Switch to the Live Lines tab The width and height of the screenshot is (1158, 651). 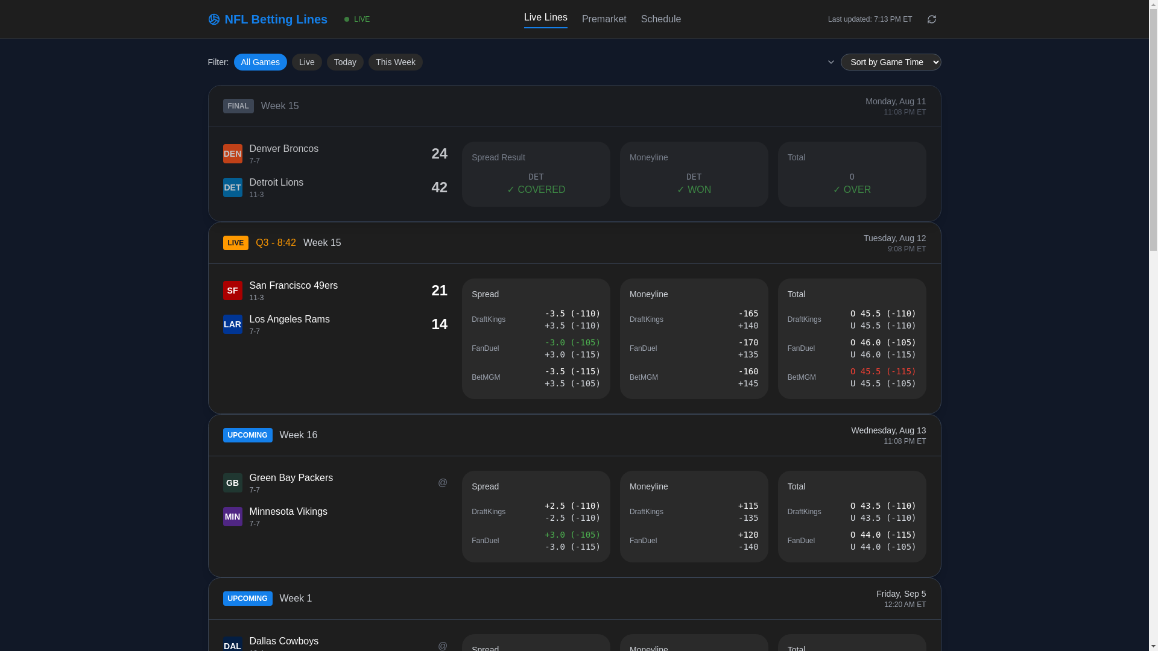[x=545, y=18]
